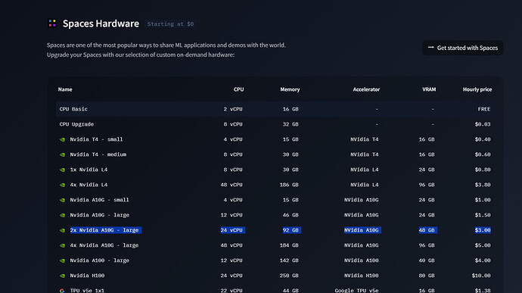Click the 250 GB memory value
522x293 pixels.
tap(289, 276)
